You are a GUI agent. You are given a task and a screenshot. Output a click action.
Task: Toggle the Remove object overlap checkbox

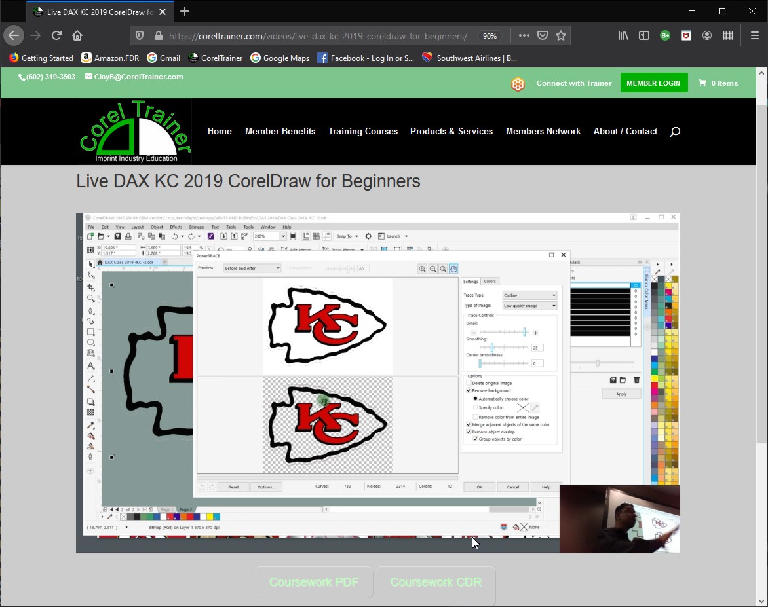coord(469,432)
